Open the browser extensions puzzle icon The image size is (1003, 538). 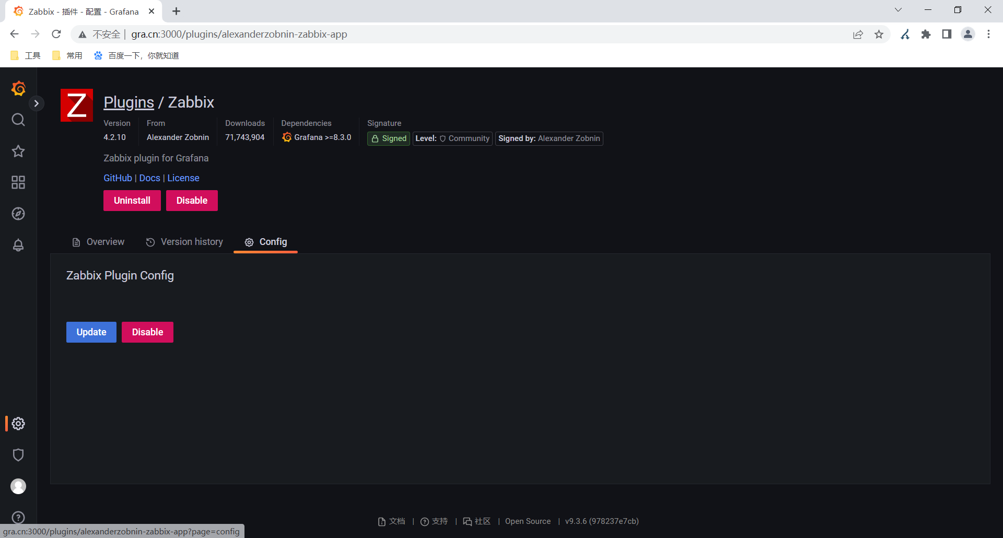(926, 34)
